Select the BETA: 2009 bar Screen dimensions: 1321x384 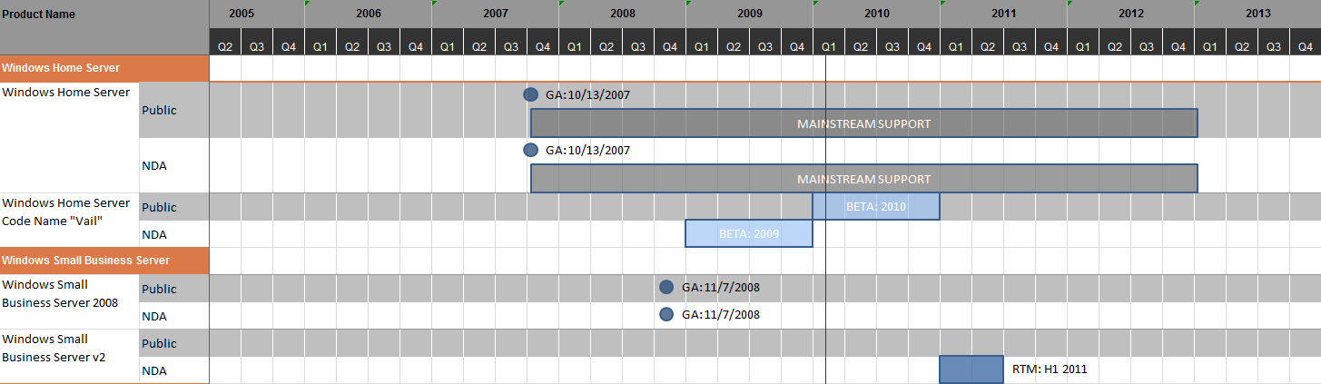tap(749, 233)
